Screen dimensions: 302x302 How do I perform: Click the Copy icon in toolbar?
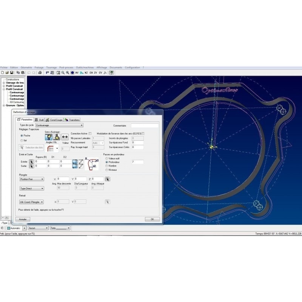coord(18,72)
